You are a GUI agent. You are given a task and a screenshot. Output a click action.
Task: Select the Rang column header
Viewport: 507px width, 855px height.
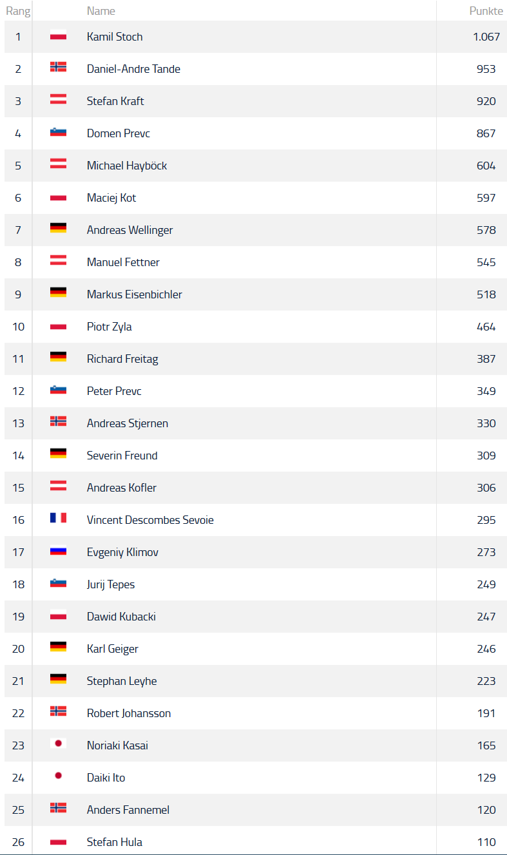click(18, 11)
